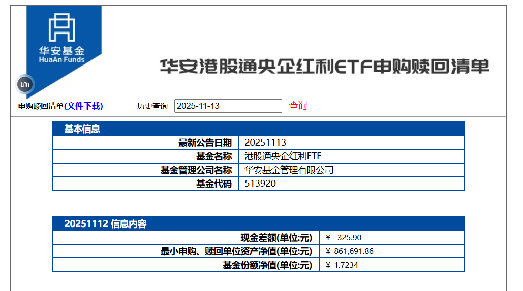
Task: Open the 文件下载 file download link
Action: 83,106
